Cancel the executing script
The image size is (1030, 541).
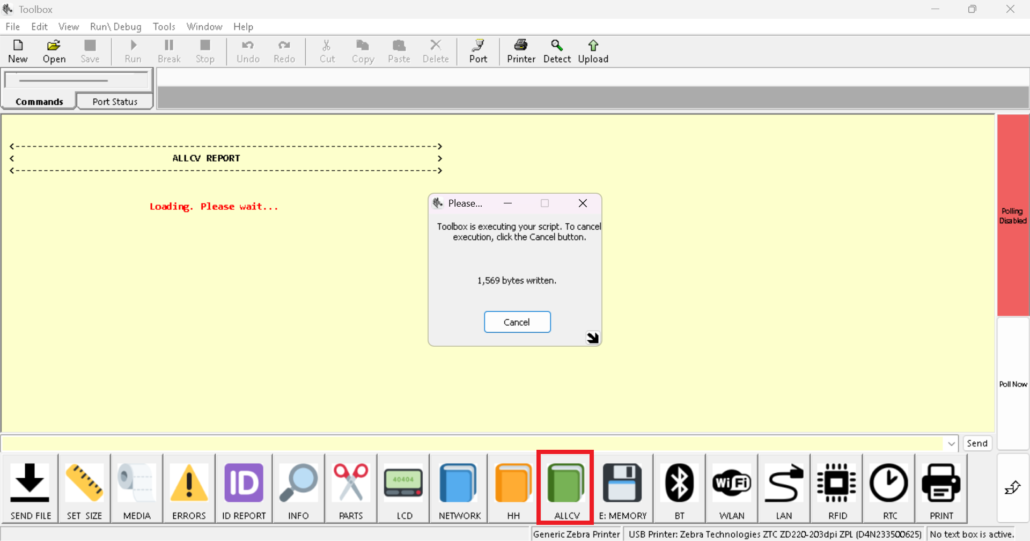517,322
